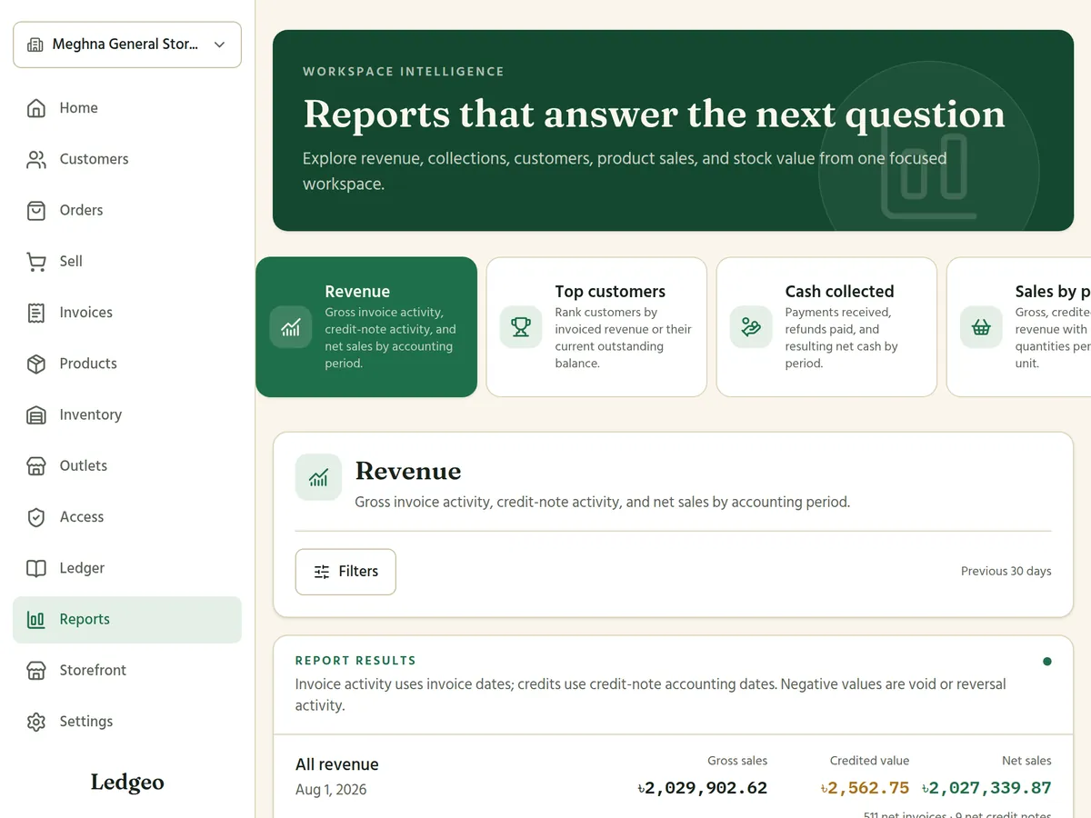Click the Reports bar chart icon
This screenshot has width=1091, height=818.
[x=36, y=620]
